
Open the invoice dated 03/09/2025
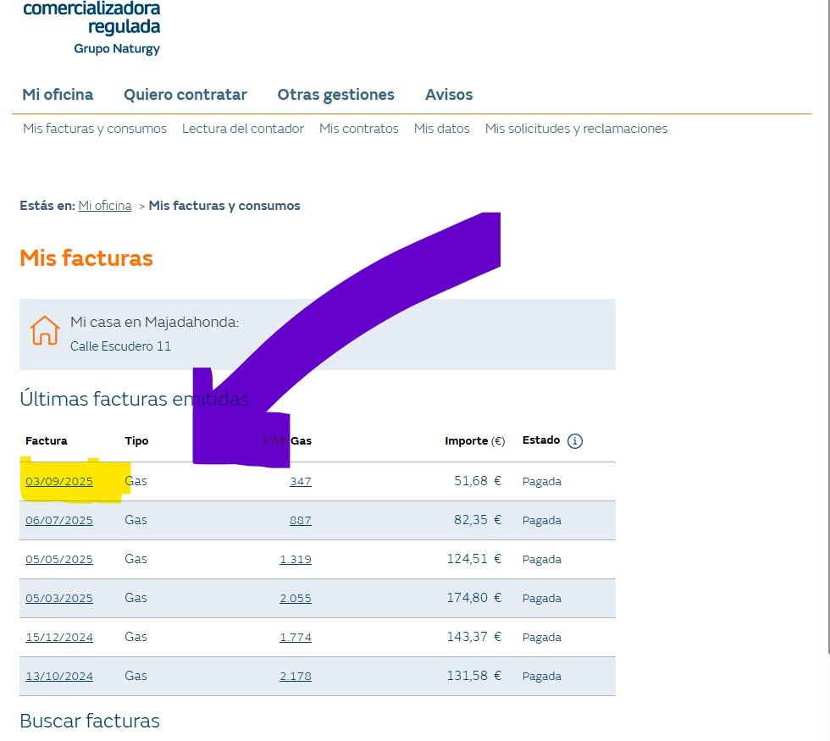point(59,482)
